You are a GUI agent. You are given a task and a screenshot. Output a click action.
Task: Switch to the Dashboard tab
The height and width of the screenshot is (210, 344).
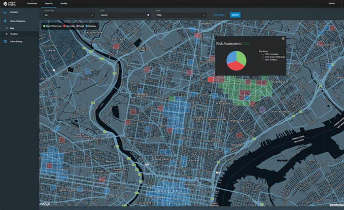pyautogui.click(x=32, y=3)
